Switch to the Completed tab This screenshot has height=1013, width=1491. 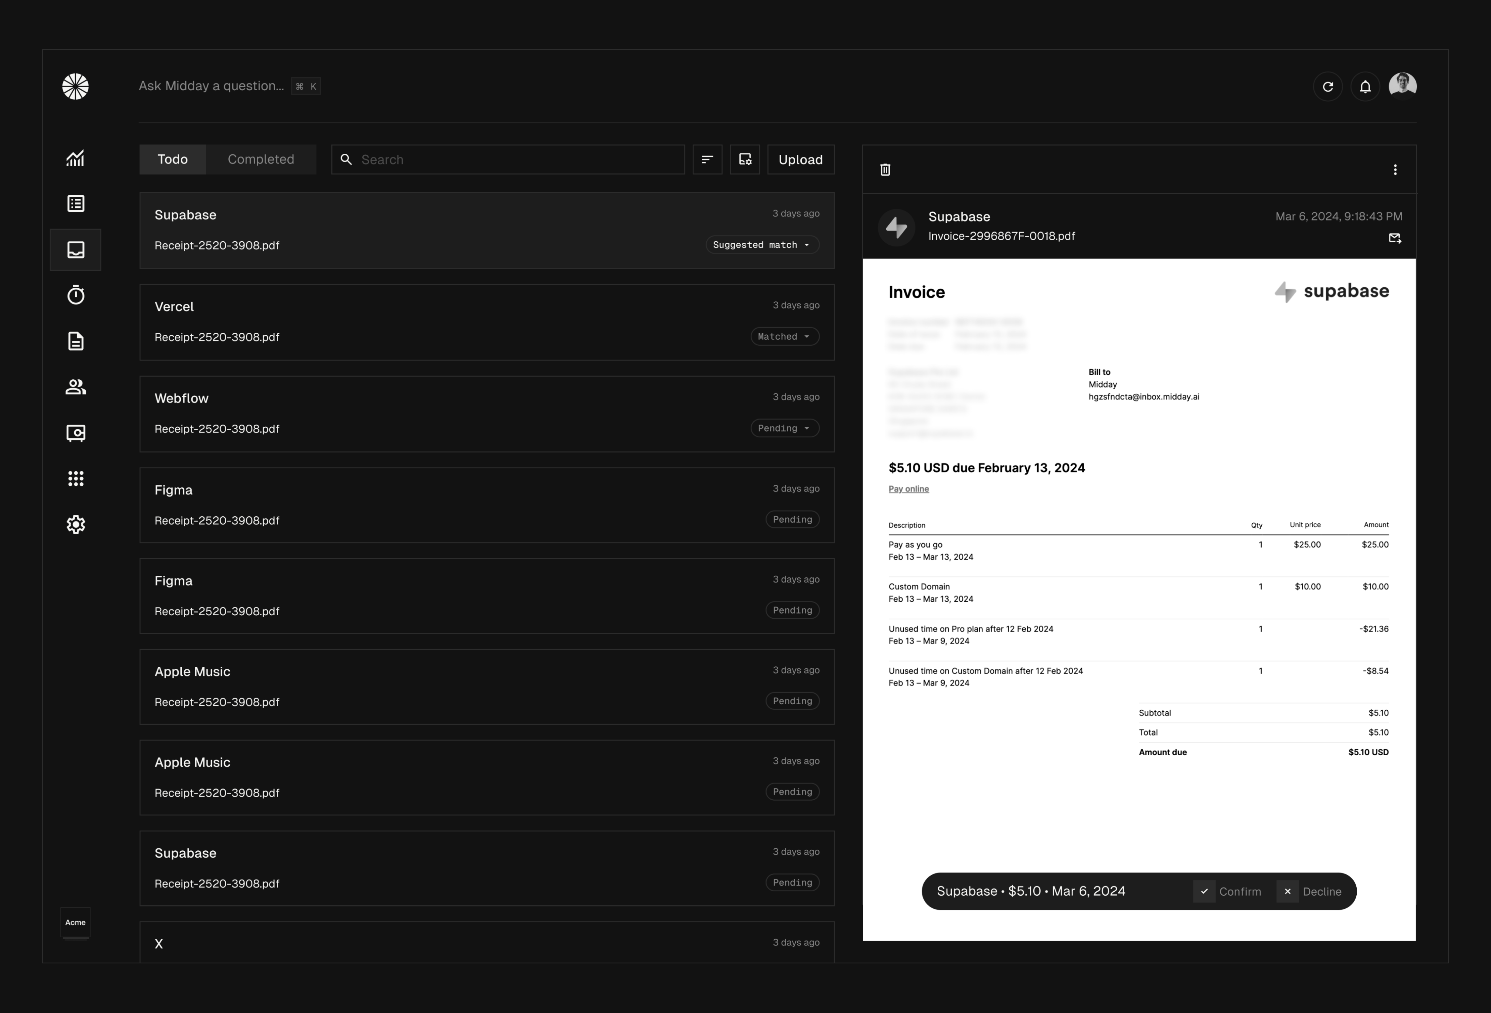(x=260, y=159)
